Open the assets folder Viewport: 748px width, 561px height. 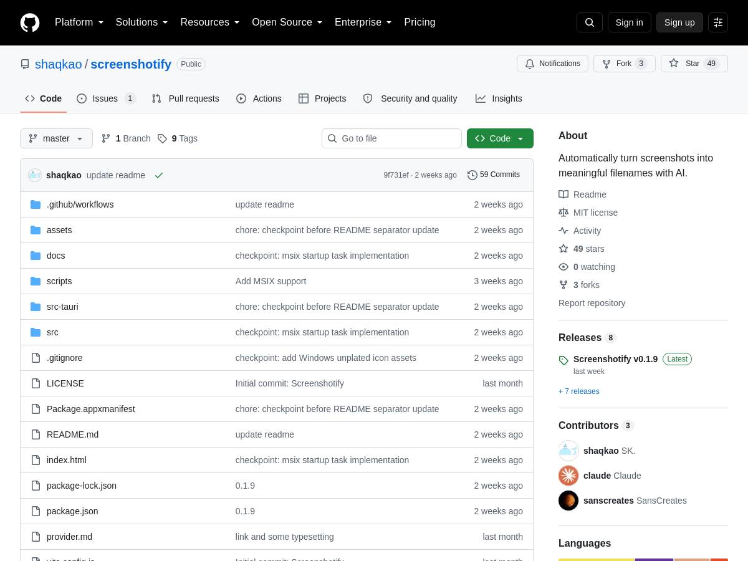(x=59, y=230)
